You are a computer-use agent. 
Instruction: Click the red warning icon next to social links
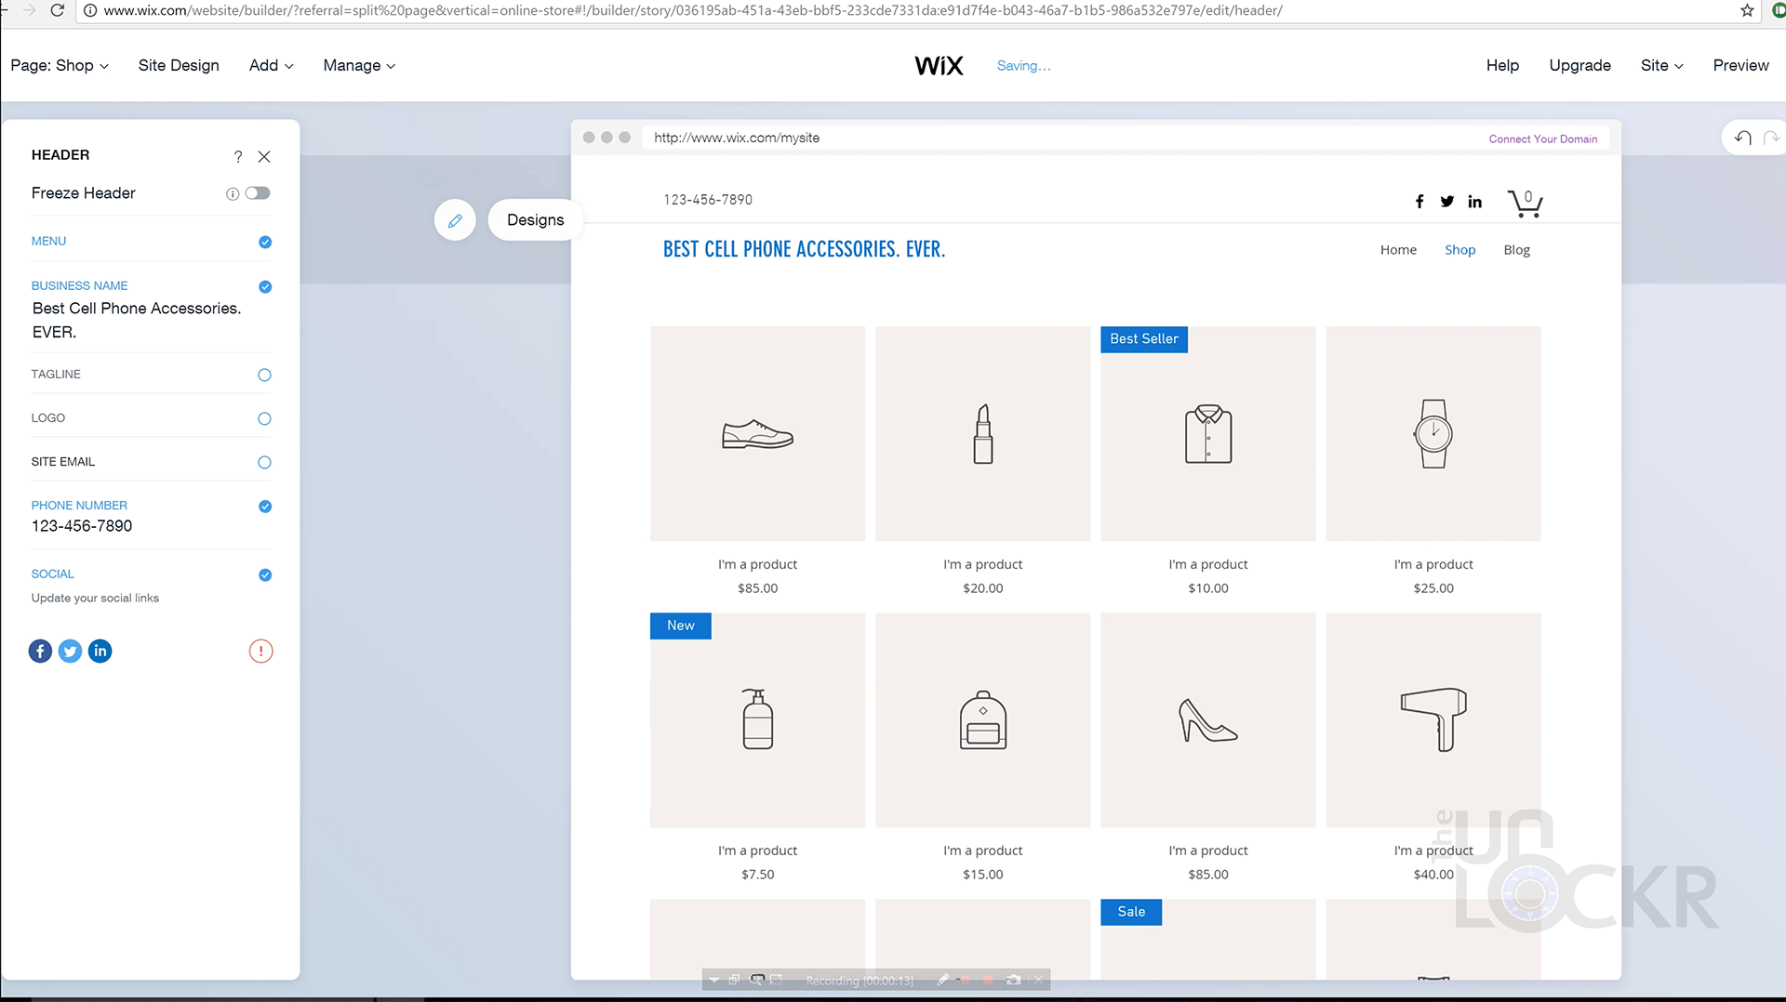[260, 651]
